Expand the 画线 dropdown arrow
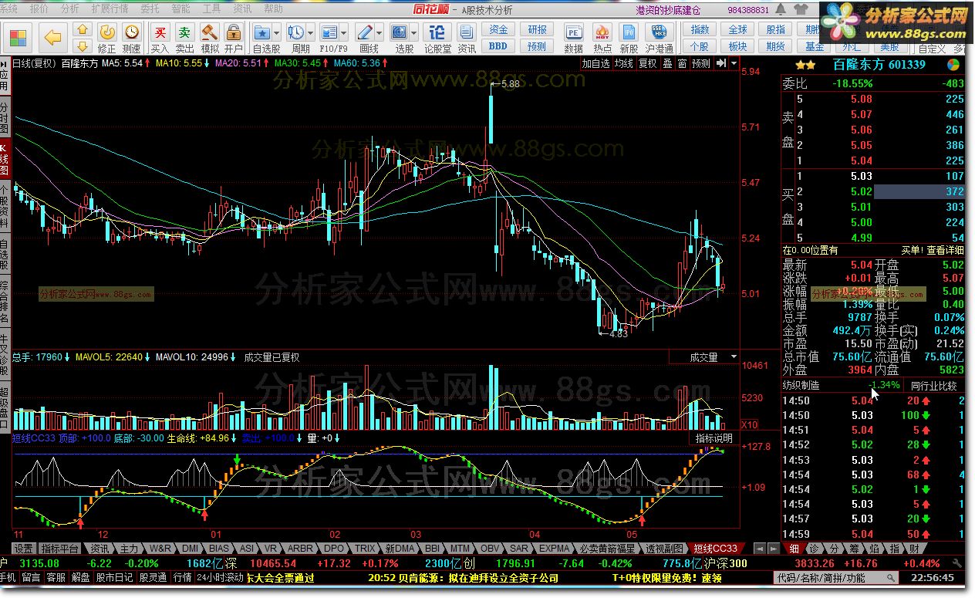975x598 pixels. click(379, 33)
